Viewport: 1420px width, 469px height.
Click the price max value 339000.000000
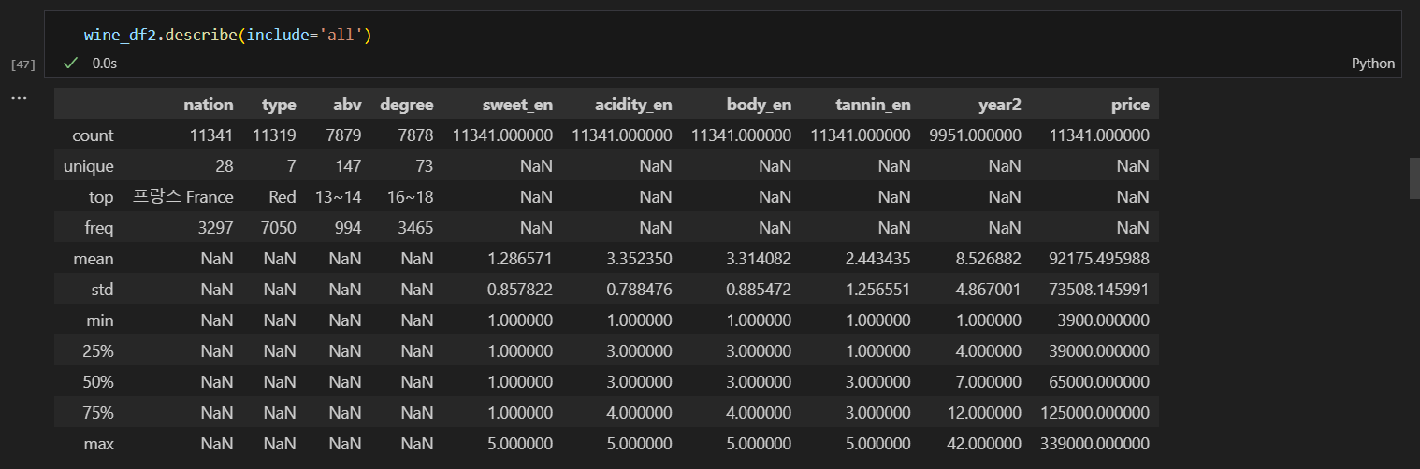(x=1095, y=444)
